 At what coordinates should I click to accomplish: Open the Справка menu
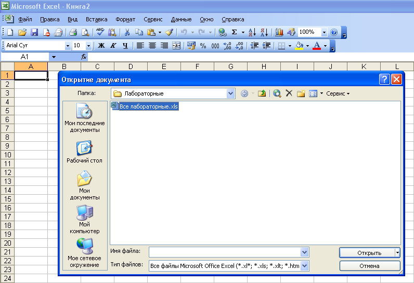(233, 19)
